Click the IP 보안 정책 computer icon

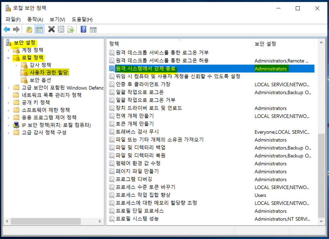pos(16,125)
